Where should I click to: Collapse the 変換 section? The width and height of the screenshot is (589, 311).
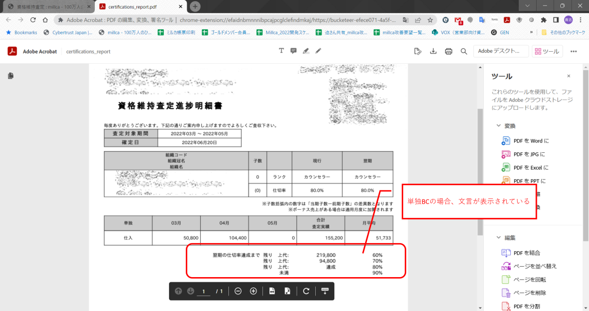tap(498, 125)
